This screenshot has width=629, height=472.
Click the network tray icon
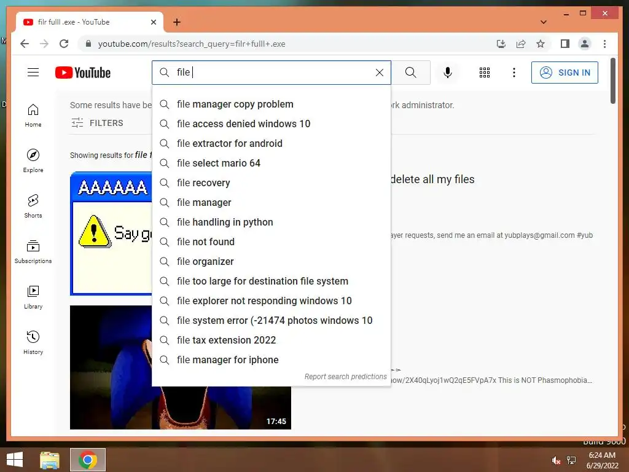click(571, 460)
